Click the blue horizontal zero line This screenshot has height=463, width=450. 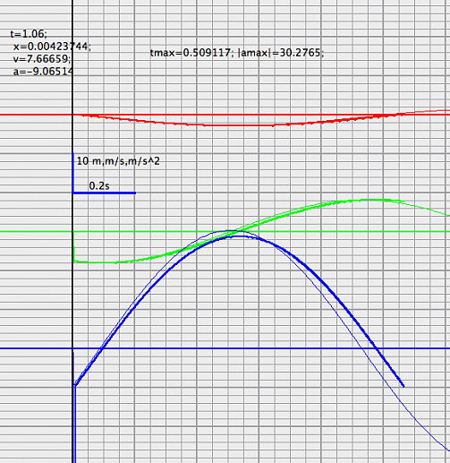click(x=225, y=348)
